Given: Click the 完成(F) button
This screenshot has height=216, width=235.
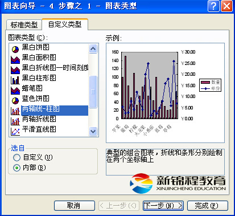Looking at the screenshot, I should 207,206.
